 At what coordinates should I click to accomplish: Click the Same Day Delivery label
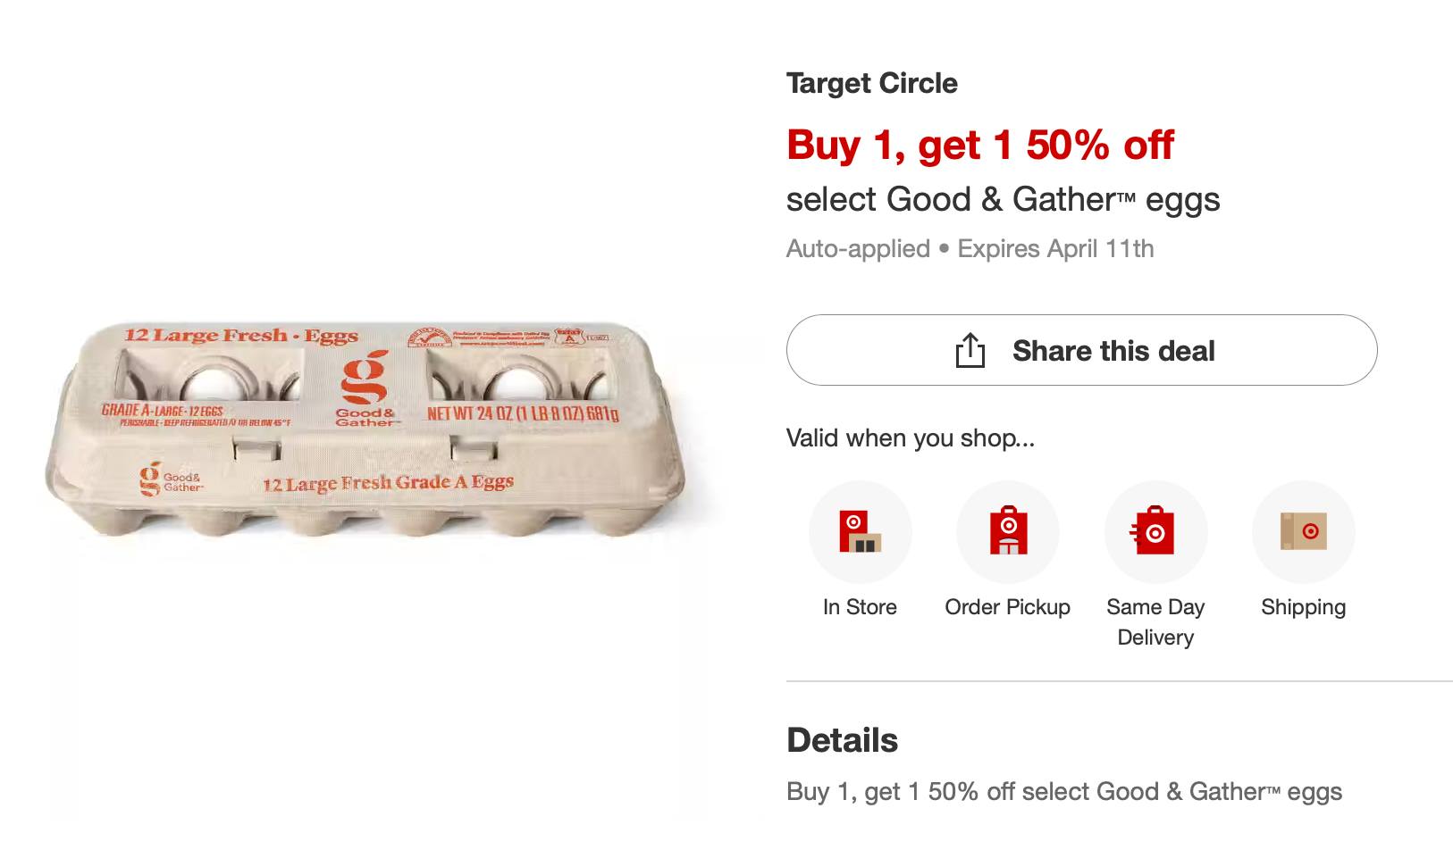point(1155,622)
